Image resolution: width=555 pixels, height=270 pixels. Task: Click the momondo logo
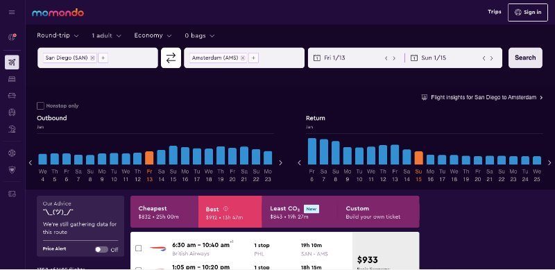pyautogui.click(x=58, y=12)
